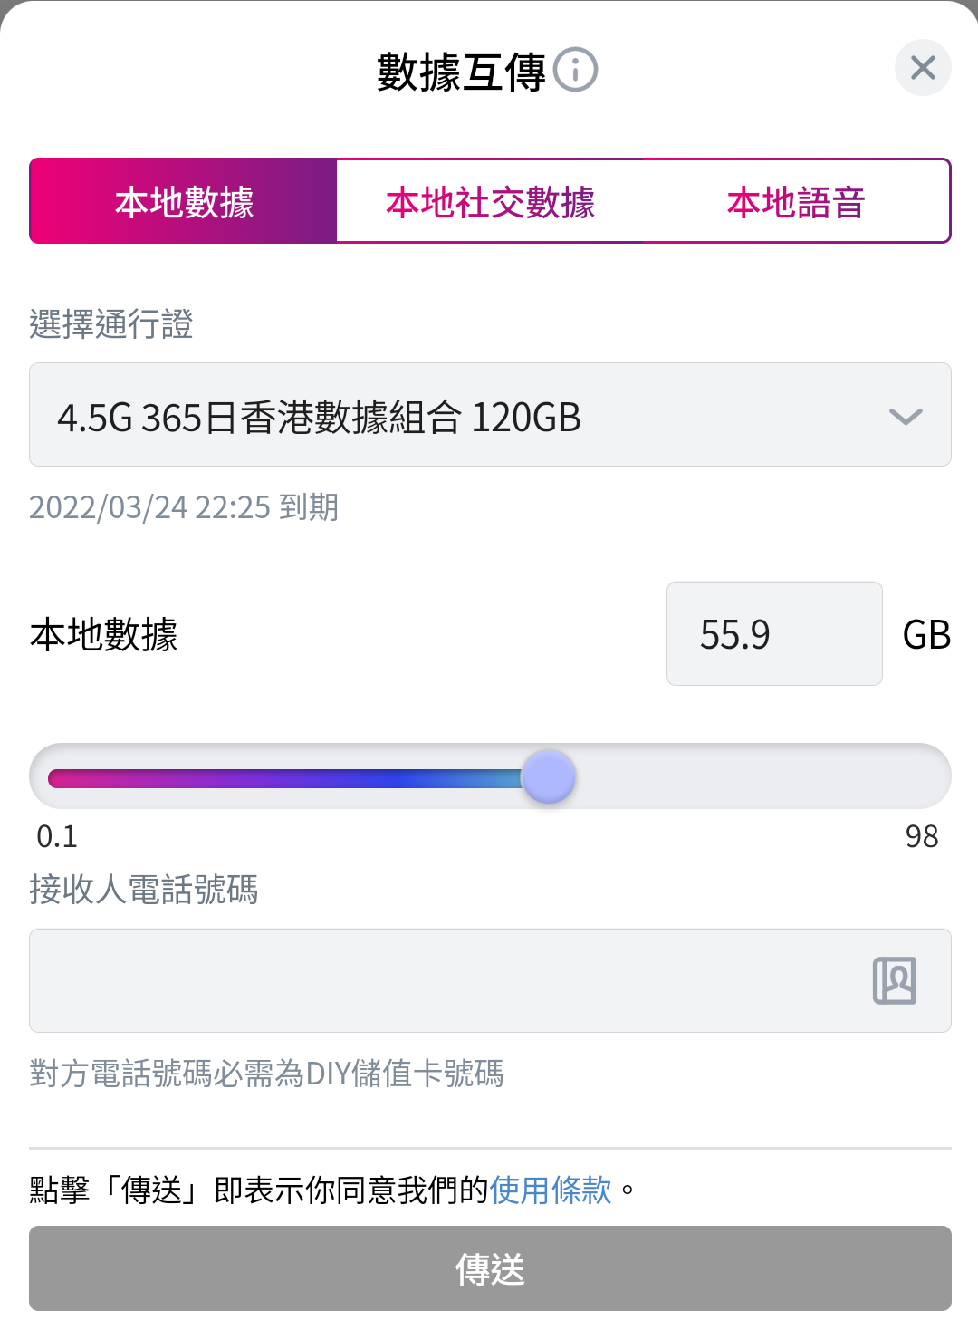Select the 本地數據 tab
This screenshot has width=978, height=1320.
pyautogui.click(x=184, y=201)
